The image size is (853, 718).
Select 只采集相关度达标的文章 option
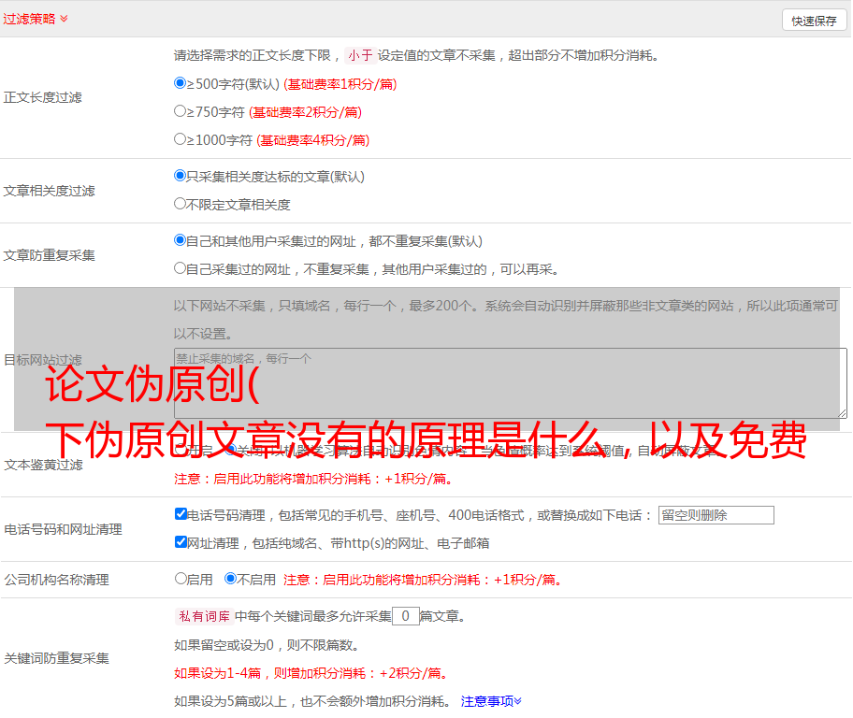[181, 176]
